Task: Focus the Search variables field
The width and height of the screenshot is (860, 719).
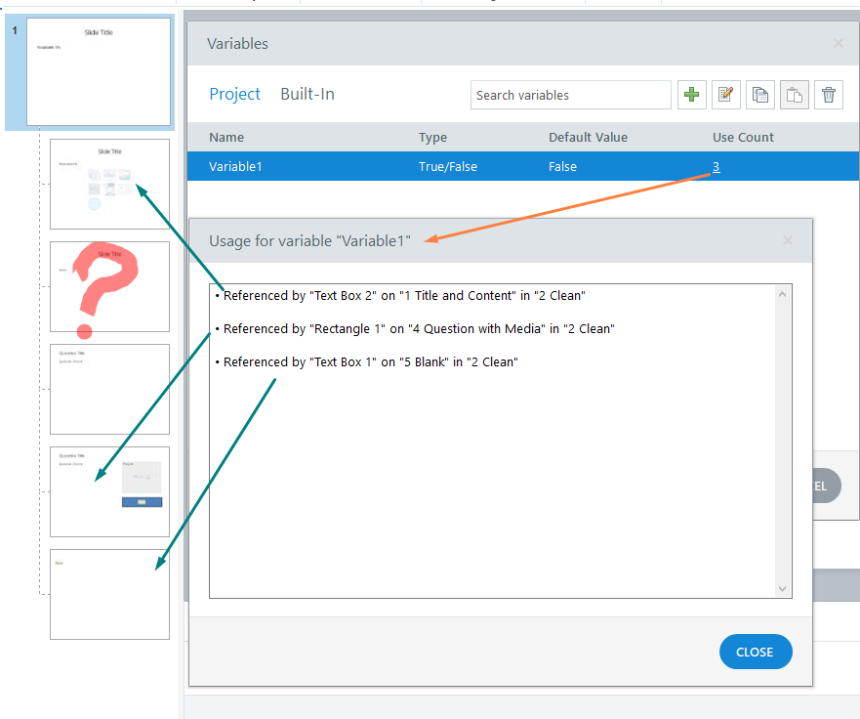Action: pyautogui.click(x=570, y=95)
